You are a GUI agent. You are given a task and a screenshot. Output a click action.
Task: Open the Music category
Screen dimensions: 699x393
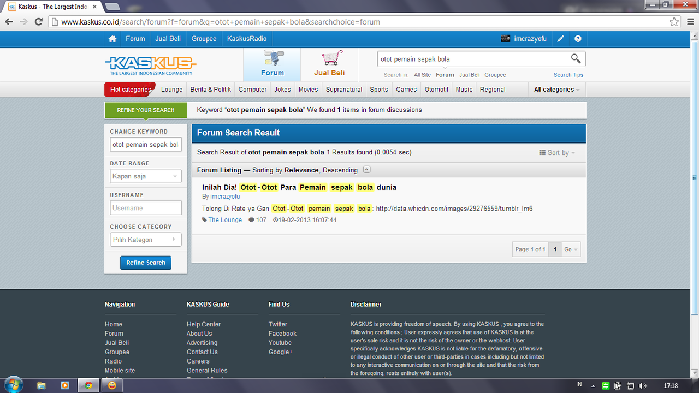[x=464, y=90]
